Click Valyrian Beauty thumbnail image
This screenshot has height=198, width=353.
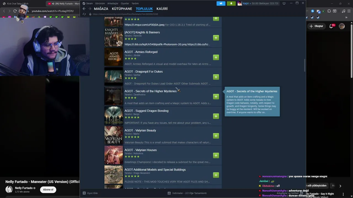tap(113, 136)
